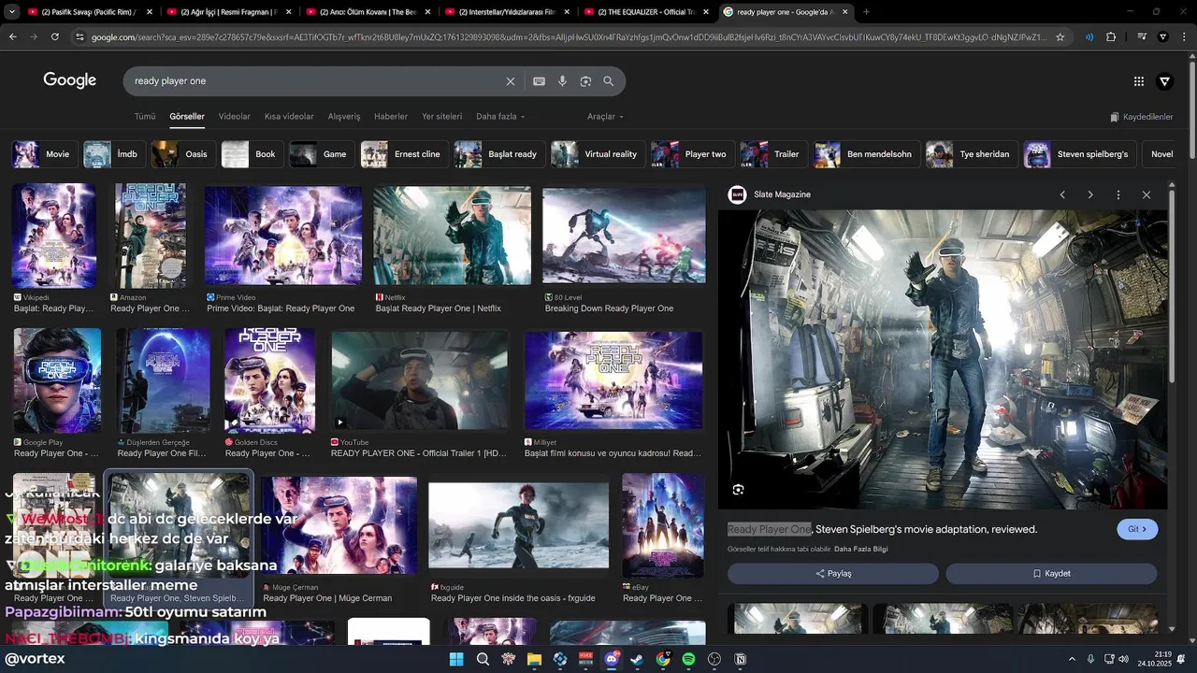
Task: Switch to Alışveriş search tab
Action: pyautogui.click(x=344, y=117)
